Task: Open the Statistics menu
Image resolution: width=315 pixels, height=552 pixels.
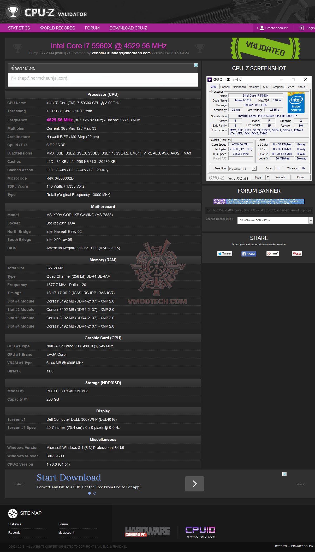Action: point(19,28)
